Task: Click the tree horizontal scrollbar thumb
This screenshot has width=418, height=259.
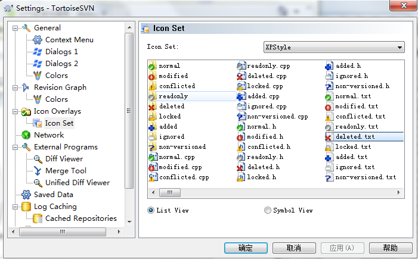Action: [x=63, y=232]
